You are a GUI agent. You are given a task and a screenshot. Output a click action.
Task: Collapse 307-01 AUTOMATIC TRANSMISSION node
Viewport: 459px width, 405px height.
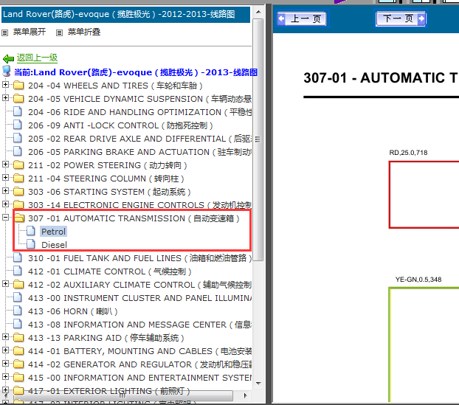pos(5,218)
